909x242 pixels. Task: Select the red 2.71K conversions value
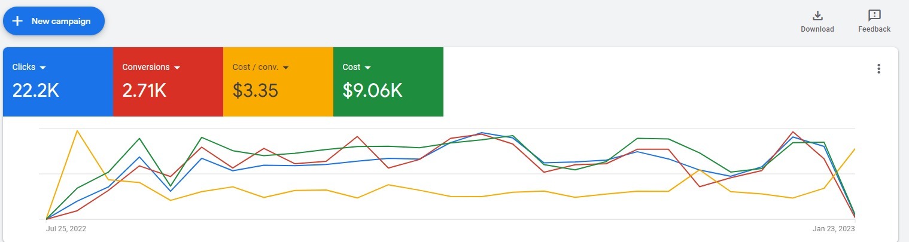coord(144,90)
